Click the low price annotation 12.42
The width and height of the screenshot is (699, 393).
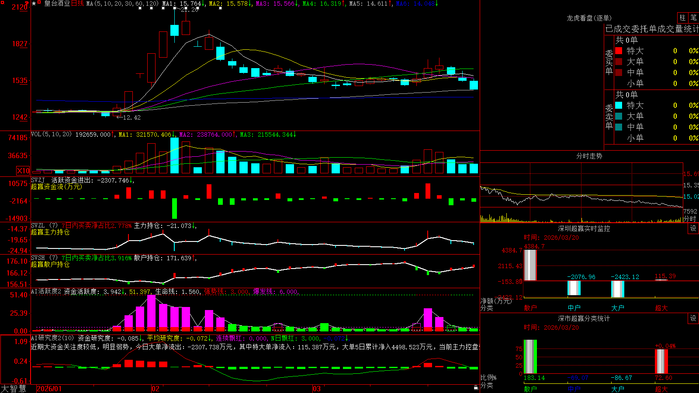coord(131,117)
